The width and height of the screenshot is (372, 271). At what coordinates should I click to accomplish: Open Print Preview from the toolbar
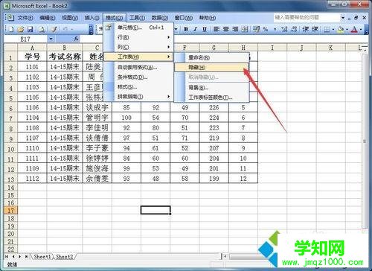point(42,30)
